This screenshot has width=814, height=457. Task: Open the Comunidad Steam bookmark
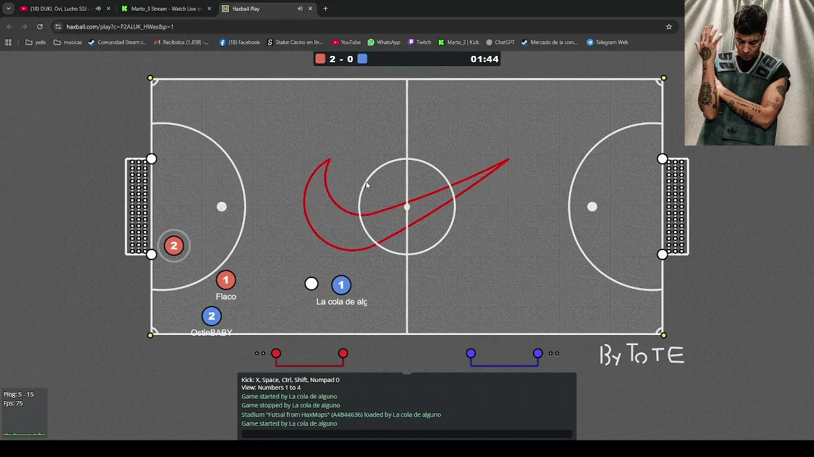pyautogui.click(x=117, y=43)
